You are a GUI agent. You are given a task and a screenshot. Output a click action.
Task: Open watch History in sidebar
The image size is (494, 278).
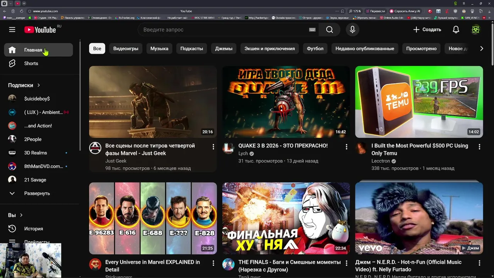38,229
